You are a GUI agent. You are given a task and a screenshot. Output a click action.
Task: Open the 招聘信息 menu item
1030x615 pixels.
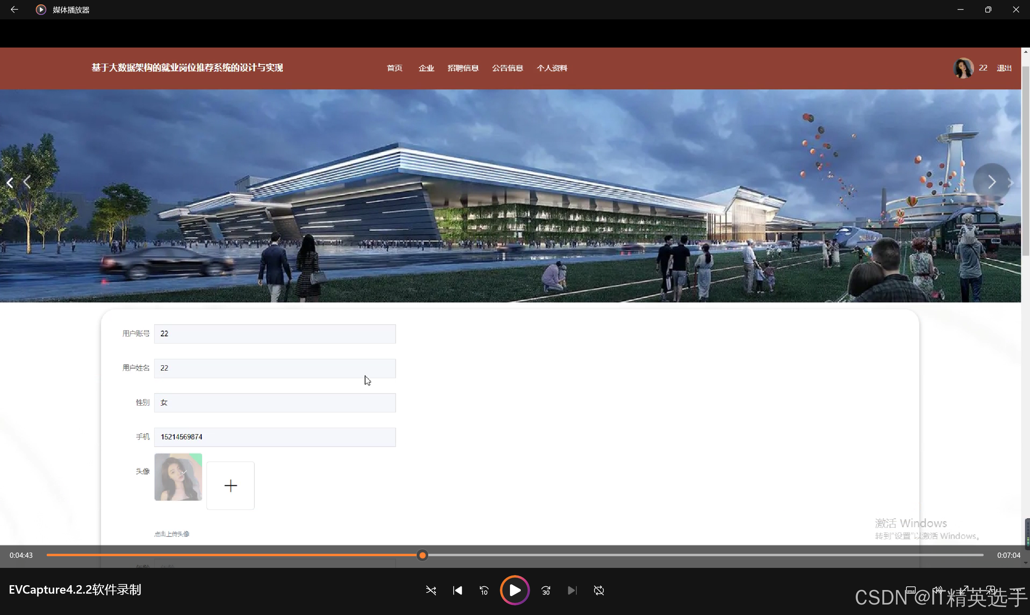pos(462,68)
